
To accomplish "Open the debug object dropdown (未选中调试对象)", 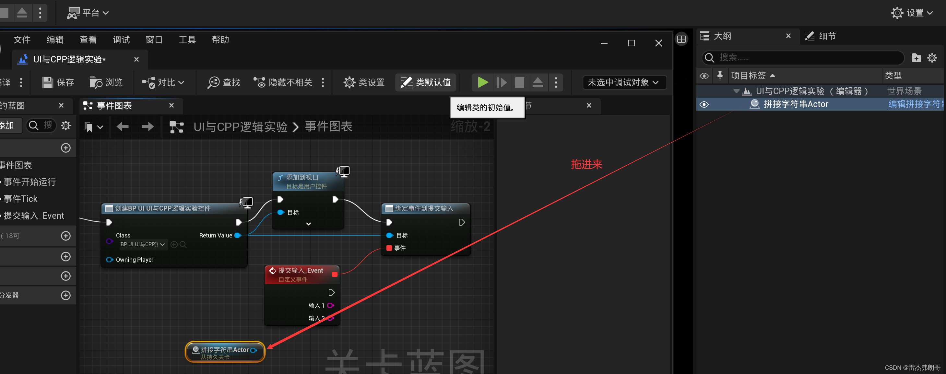I will [x=624, y=82].
